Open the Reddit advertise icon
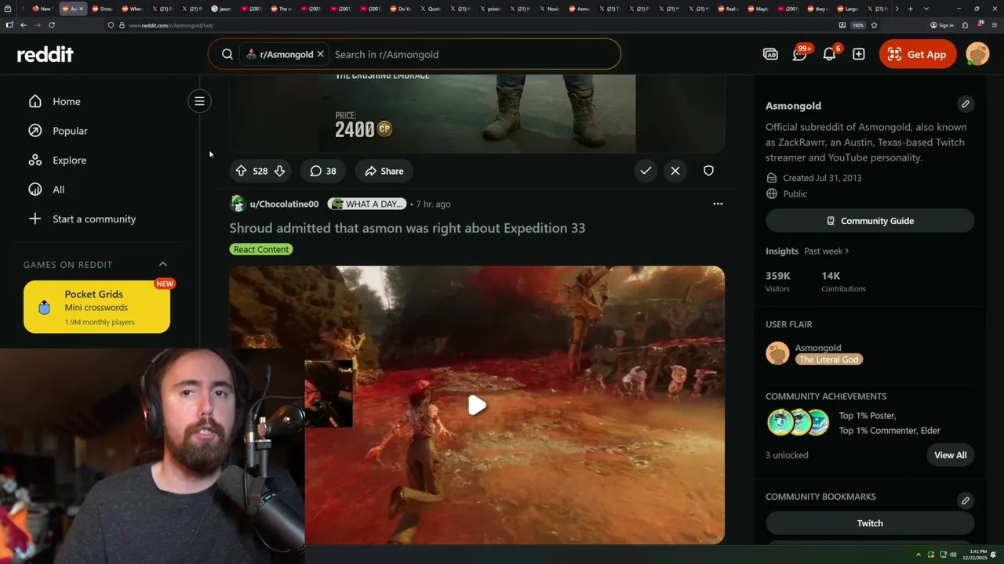This screenshot has height=564, width=1004. pyautogui.click(x=770, y=54)
